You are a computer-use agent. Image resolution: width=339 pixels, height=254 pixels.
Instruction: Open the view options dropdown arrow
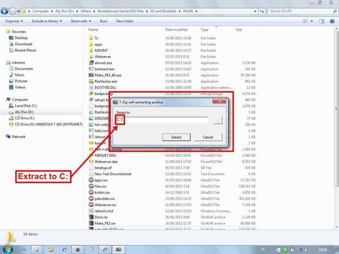point(312,21)
